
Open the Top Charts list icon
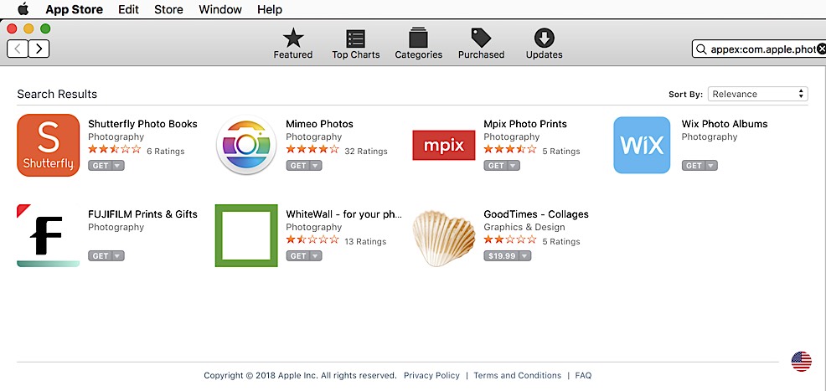pyautogui.click(x=355, y=39)
